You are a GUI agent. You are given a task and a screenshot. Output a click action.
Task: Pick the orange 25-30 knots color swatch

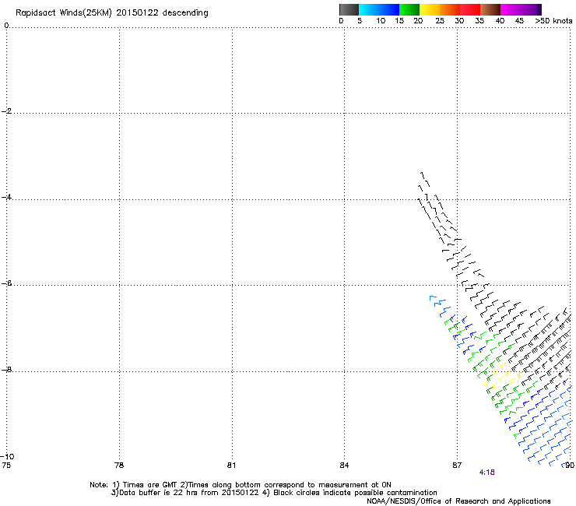coord(450,9)
